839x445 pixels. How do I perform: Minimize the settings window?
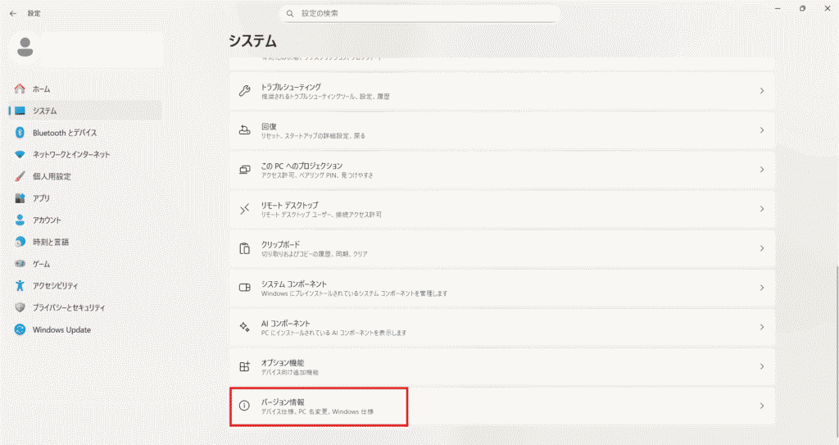click(x=778, y=8)
